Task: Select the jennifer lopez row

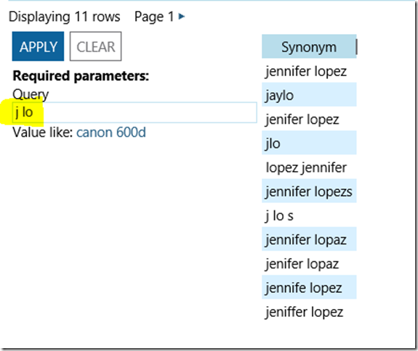Action: coord(309,70)
